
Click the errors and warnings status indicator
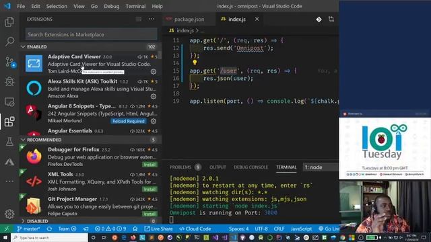[110, 229]
